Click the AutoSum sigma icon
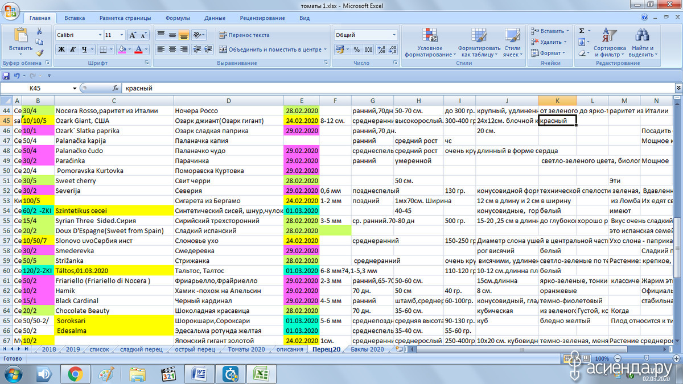The height and width of the screenshot is (384, 683). 582,31
